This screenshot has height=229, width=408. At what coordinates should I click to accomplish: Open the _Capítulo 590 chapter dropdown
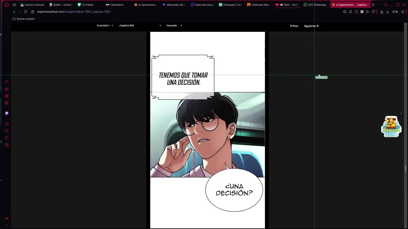(140, 25)
